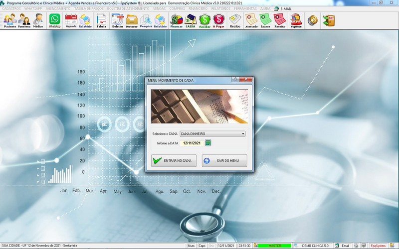Open the BOLETIM DE ATENDIMENTO menu
Screen dimensions: 399x249
point(128,8)
